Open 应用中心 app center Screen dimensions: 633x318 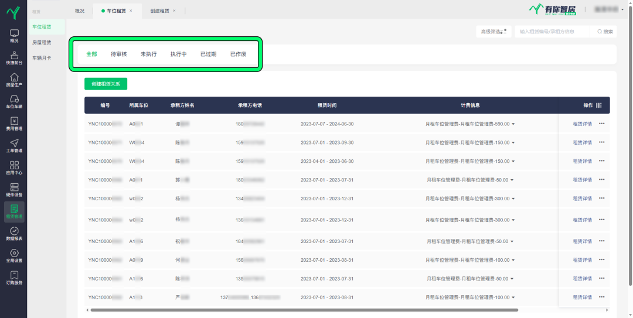[14, 168]
